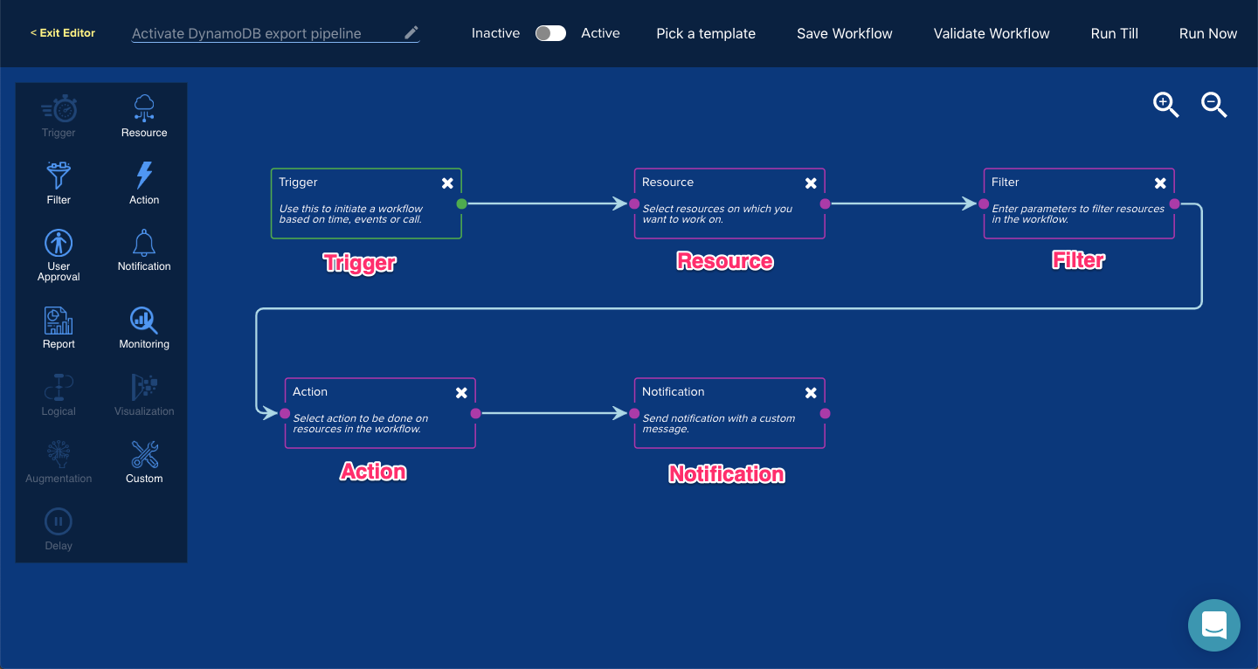Viewport: 1258px width, 669px height.
Task: Click the Delay pause node icon
Action: coord(59,522)
